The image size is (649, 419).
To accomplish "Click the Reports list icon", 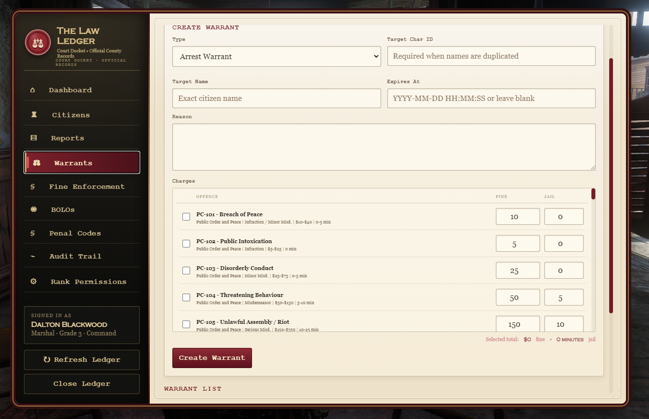I will pyautogui.click(x=34, y=138).
